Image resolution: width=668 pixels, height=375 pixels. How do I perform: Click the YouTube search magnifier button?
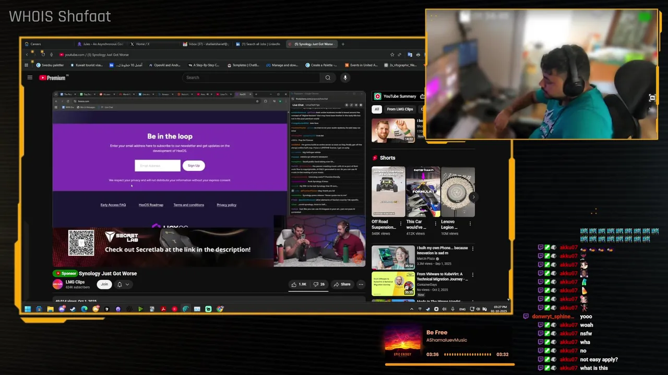point(328,78)
